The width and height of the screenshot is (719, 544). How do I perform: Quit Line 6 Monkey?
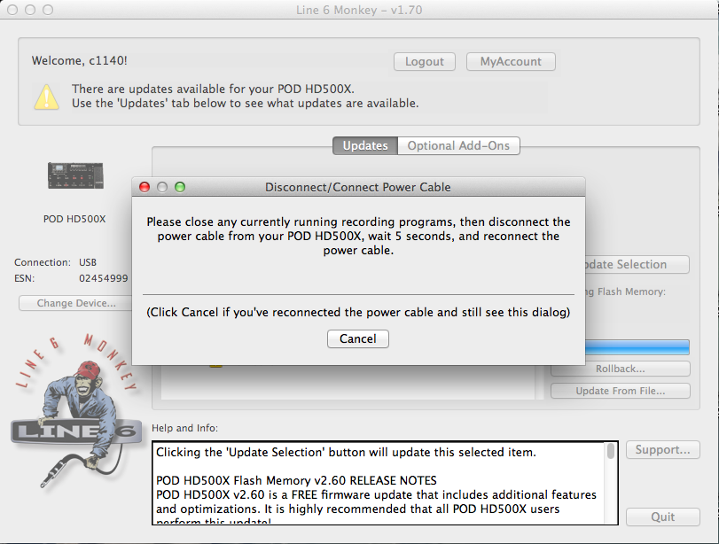[662, 517]
